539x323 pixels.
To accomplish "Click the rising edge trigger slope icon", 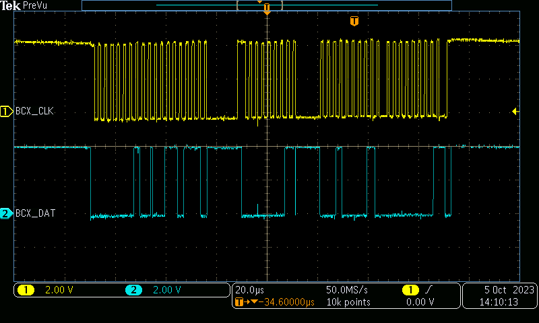I will point(429,290).
